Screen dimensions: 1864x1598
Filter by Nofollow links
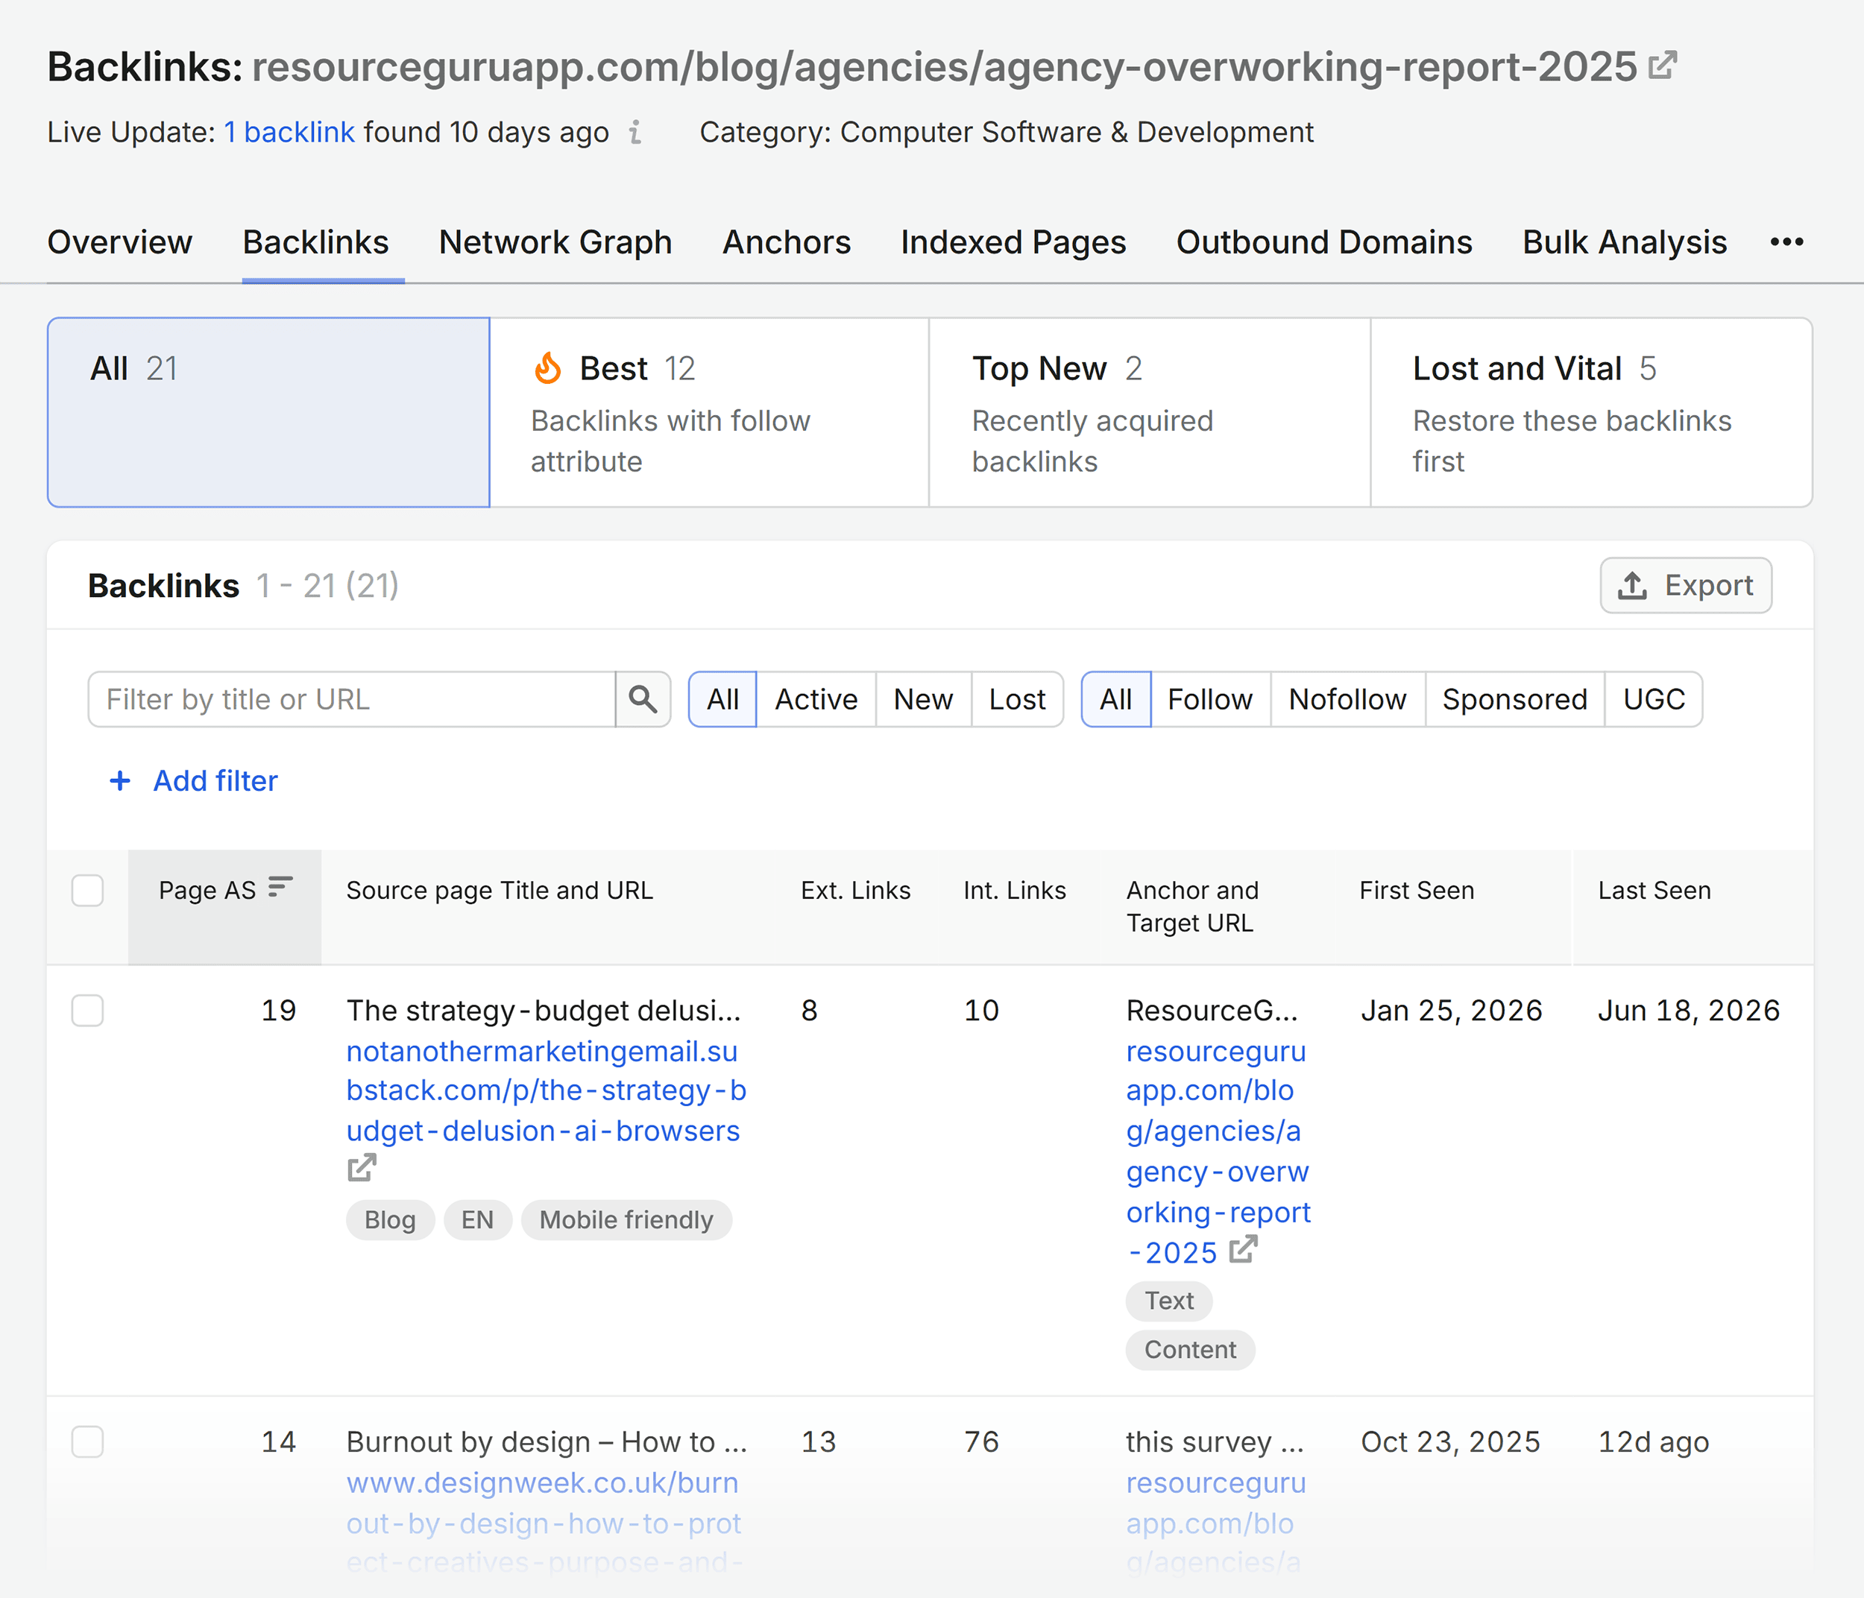tap(1347, 698)
